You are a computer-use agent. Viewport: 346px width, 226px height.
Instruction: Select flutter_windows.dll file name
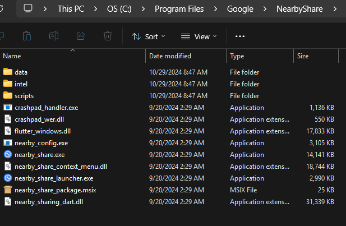click(x=43, y=131)
